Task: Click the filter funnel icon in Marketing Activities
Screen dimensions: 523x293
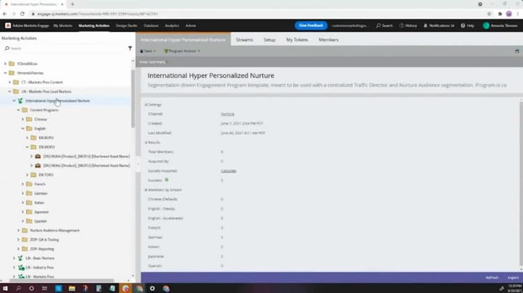Action: point(130,48)
